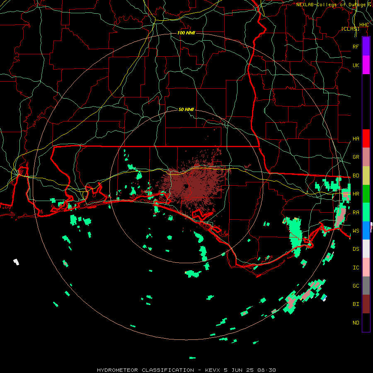Click the ND legend label
This screenshot has width=373, height=373.
click(356, 323)
